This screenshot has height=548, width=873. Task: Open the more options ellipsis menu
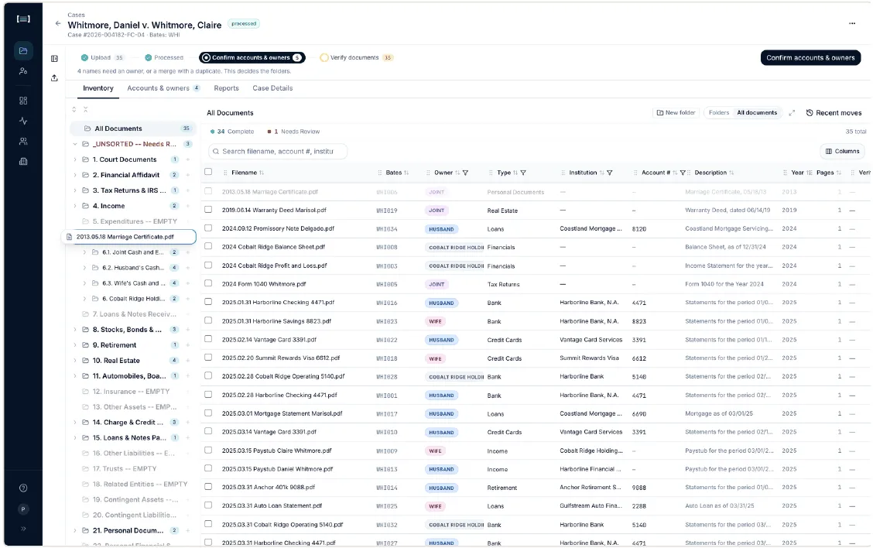[852, 23]
